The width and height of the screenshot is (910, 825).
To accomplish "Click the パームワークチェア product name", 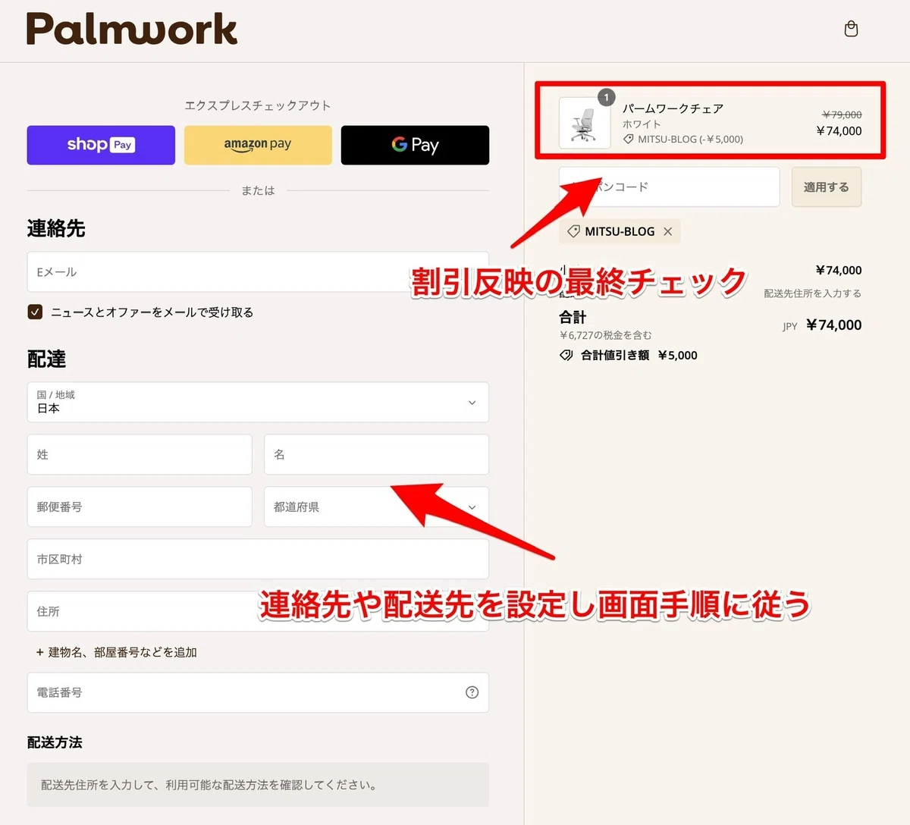I will (673, 108).
